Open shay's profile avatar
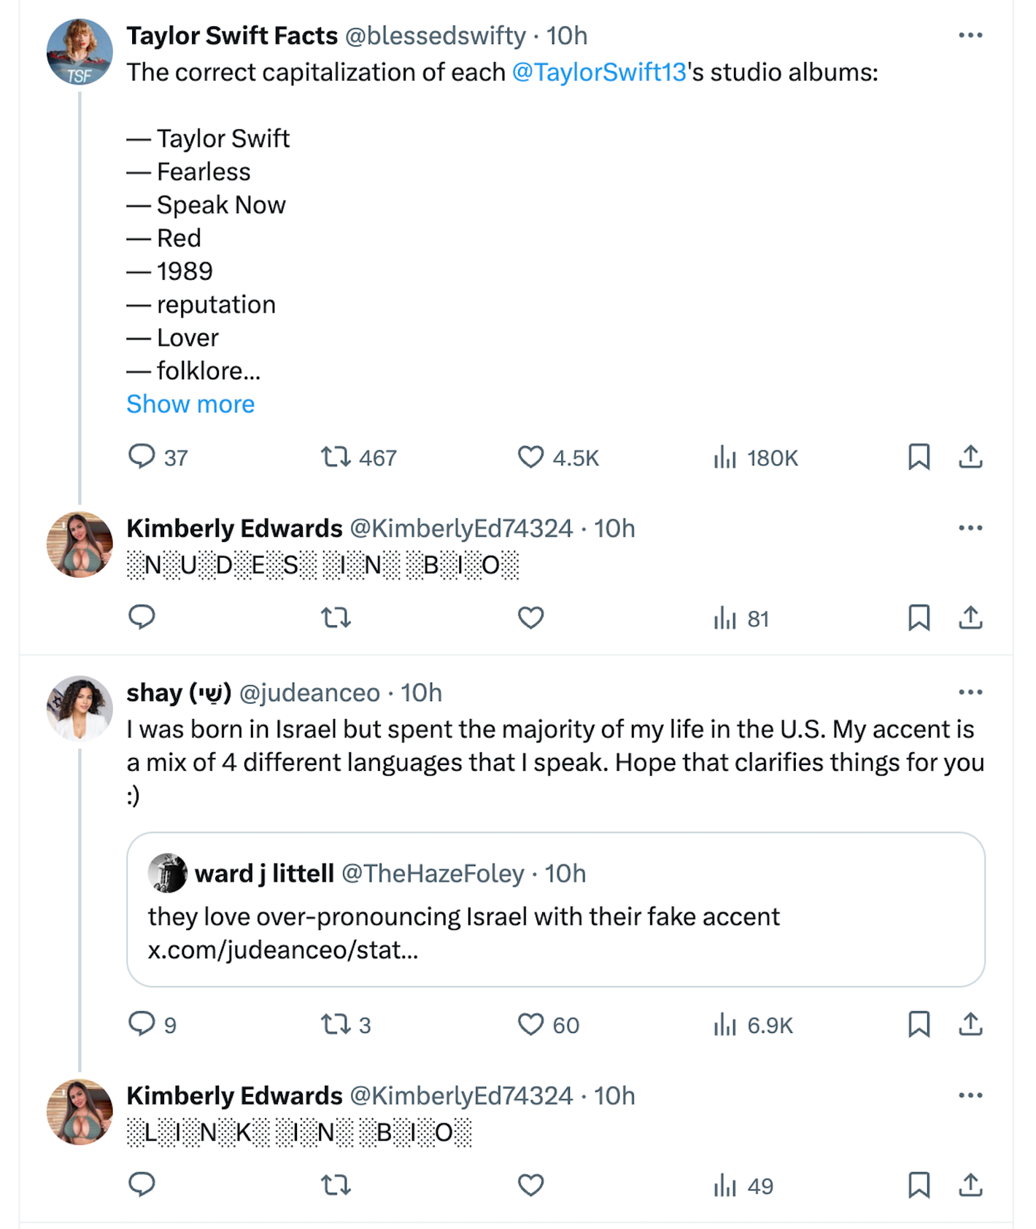 click(80, 708)
